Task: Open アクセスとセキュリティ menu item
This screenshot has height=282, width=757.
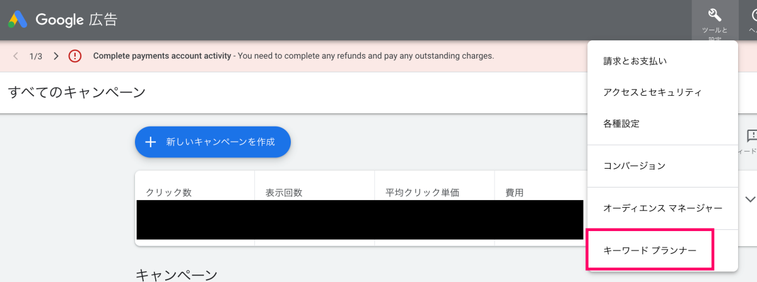Action: [652, 93]
